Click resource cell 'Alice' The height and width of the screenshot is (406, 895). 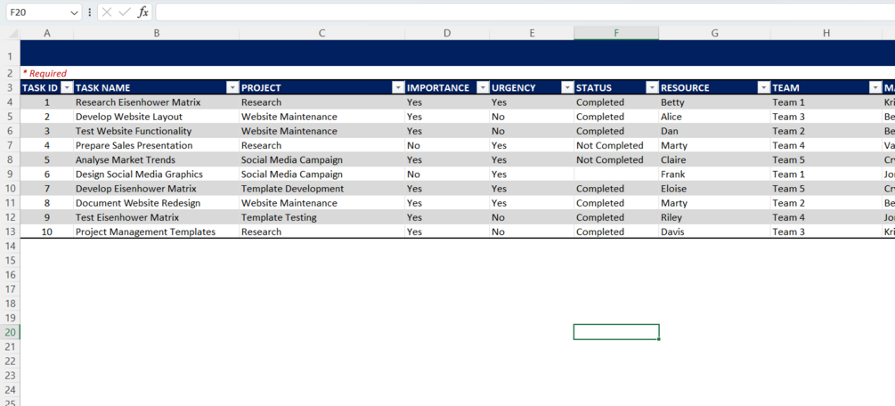pyautogui.click(x=714, y=117)
